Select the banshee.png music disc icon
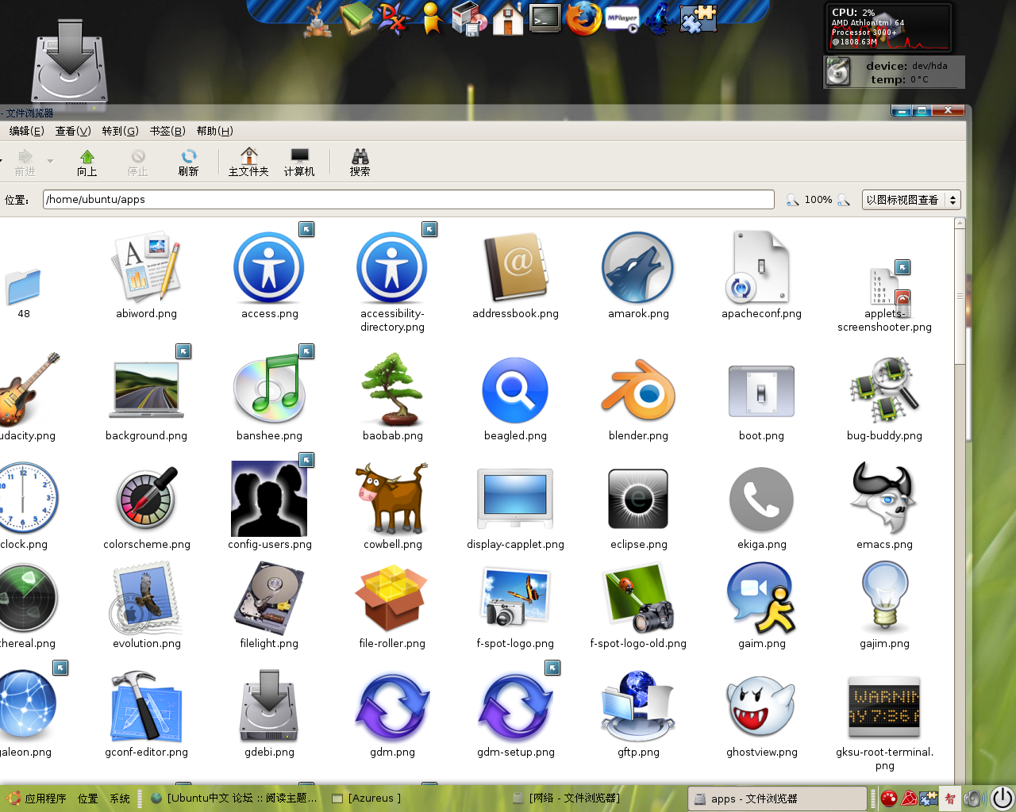The image size is (1016, 812). (269, 389)
